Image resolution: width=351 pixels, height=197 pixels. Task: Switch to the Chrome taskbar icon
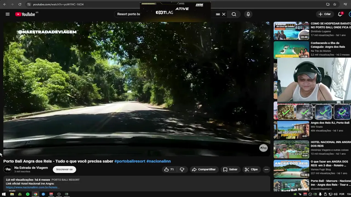pos(35,194)
